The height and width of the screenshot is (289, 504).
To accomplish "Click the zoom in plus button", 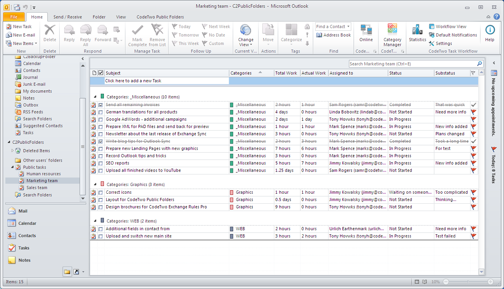I will [490, 282].
